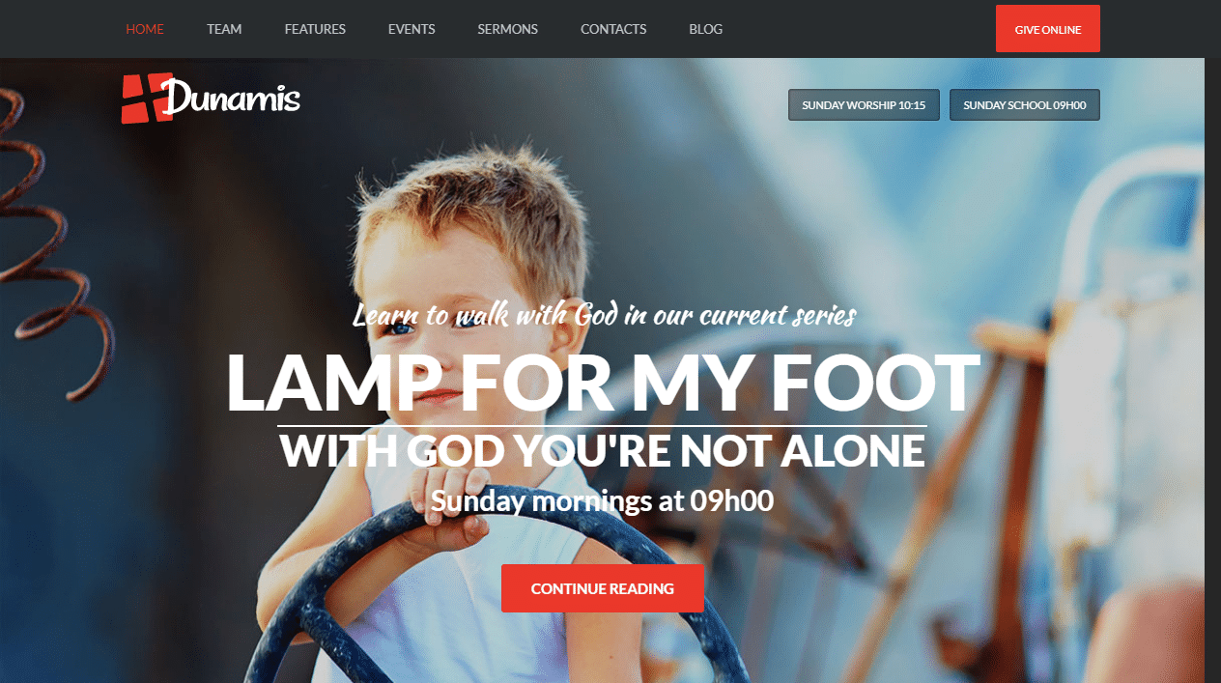The image size is (1221, 683).
Task: Click the Dunamis wordmark text
Action: tap(232, 98)
